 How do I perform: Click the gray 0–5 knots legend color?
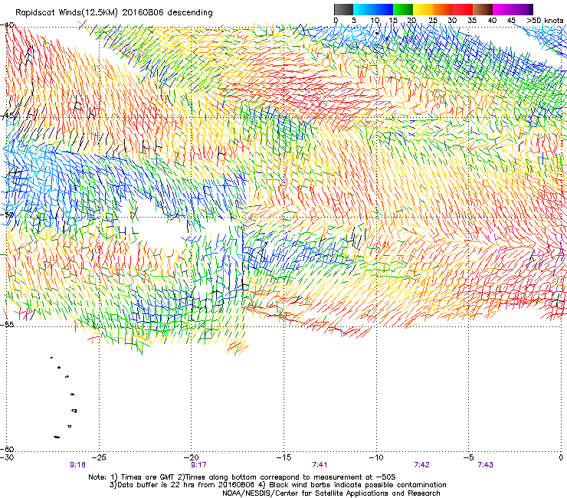pos(343,9)
